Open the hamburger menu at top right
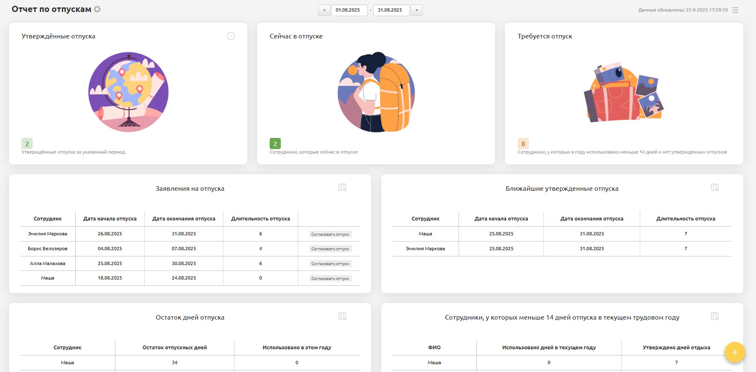Viewport: 756px width, 372px height. point(735,10)
